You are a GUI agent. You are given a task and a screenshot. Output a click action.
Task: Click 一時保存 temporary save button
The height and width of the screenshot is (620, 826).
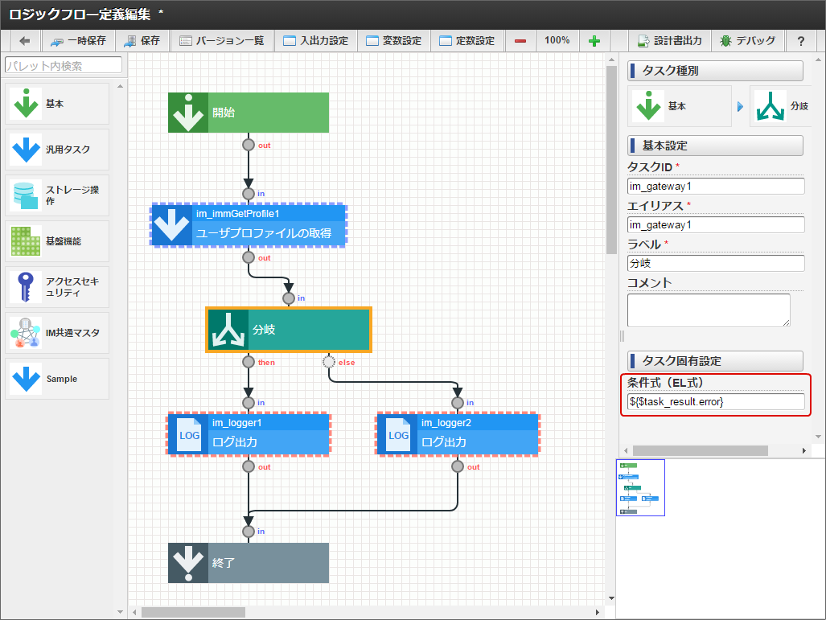click(78, 40)
